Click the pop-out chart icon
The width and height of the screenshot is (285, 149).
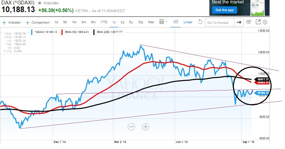[x=258, y=22]
